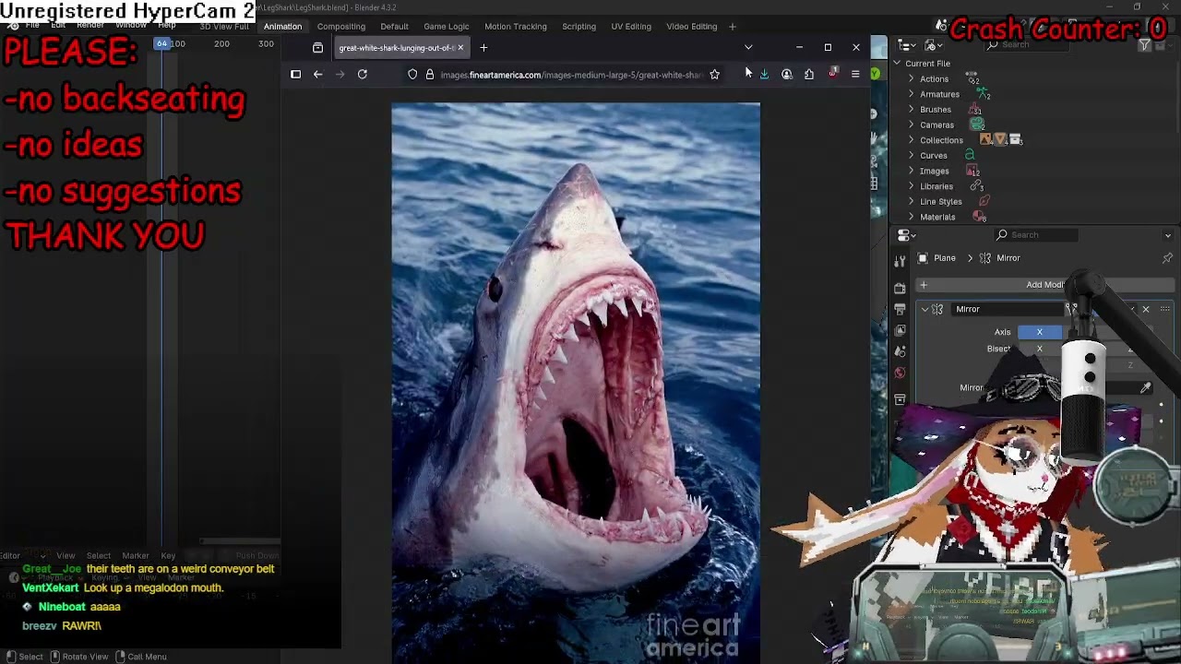Screen dimensions: 1181x664
Task: Expand the Cameras entry
Action: (x=912, y=125)
